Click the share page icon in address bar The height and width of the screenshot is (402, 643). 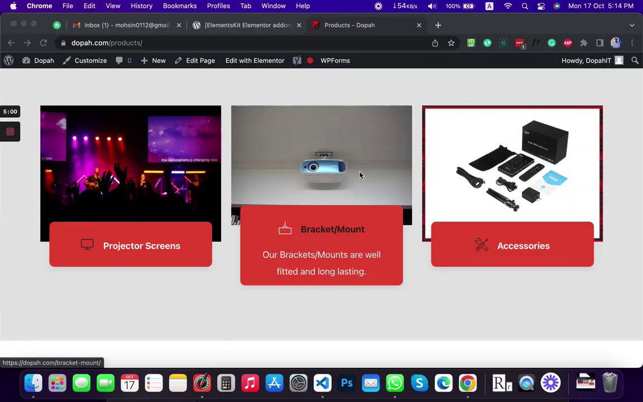point(435,42)
